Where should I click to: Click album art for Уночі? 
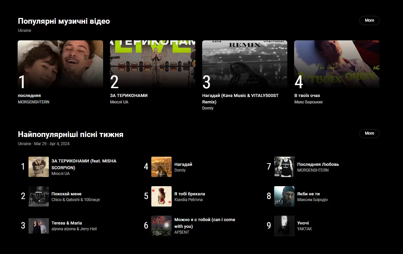[x=284, y=226]
